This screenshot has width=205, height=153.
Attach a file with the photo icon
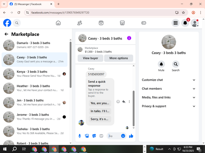(87, 136)
